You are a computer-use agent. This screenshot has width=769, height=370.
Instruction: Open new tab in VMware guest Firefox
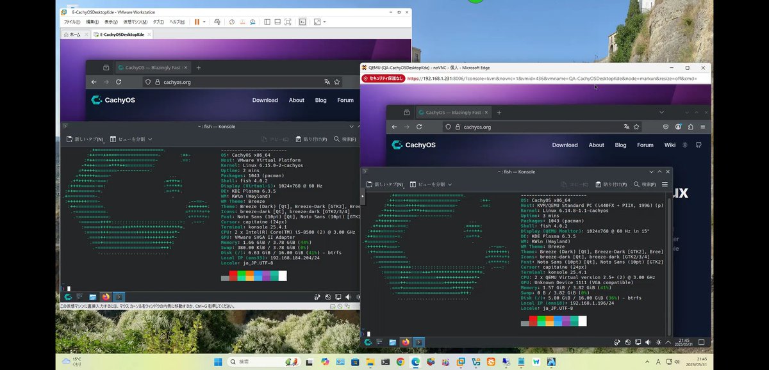click(x=199, y=67)
